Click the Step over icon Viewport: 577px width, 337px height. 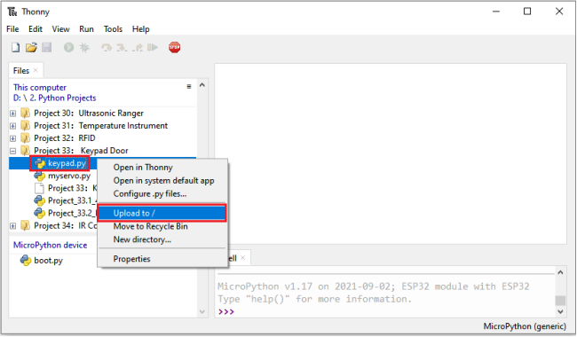(x=107, y=47)
